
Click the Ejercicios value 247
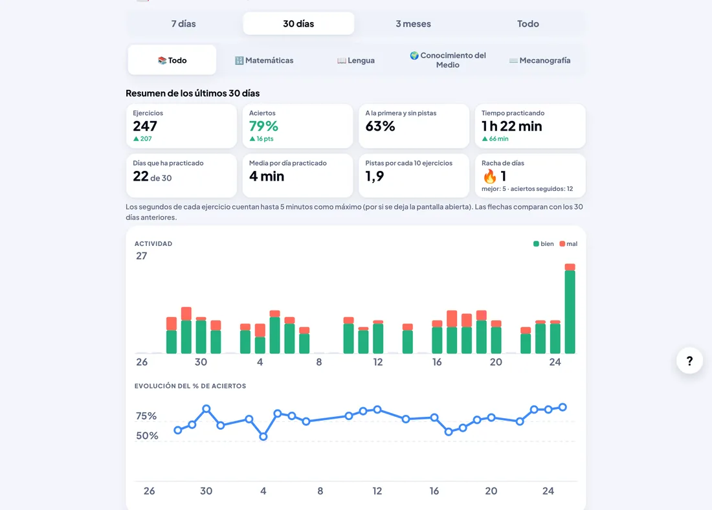[145, 126]
